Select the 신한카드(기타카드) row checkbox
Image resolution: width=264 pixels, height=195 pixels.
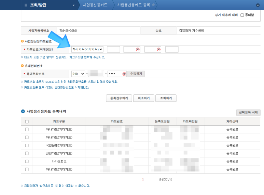click(x=27, y=153)
